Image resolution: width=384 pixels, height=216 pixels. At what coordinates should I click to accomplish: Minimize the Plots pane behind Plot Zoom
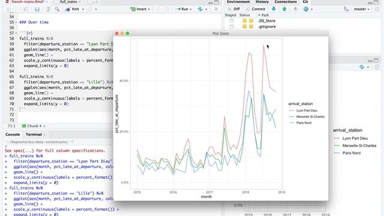tap(370, 61)
